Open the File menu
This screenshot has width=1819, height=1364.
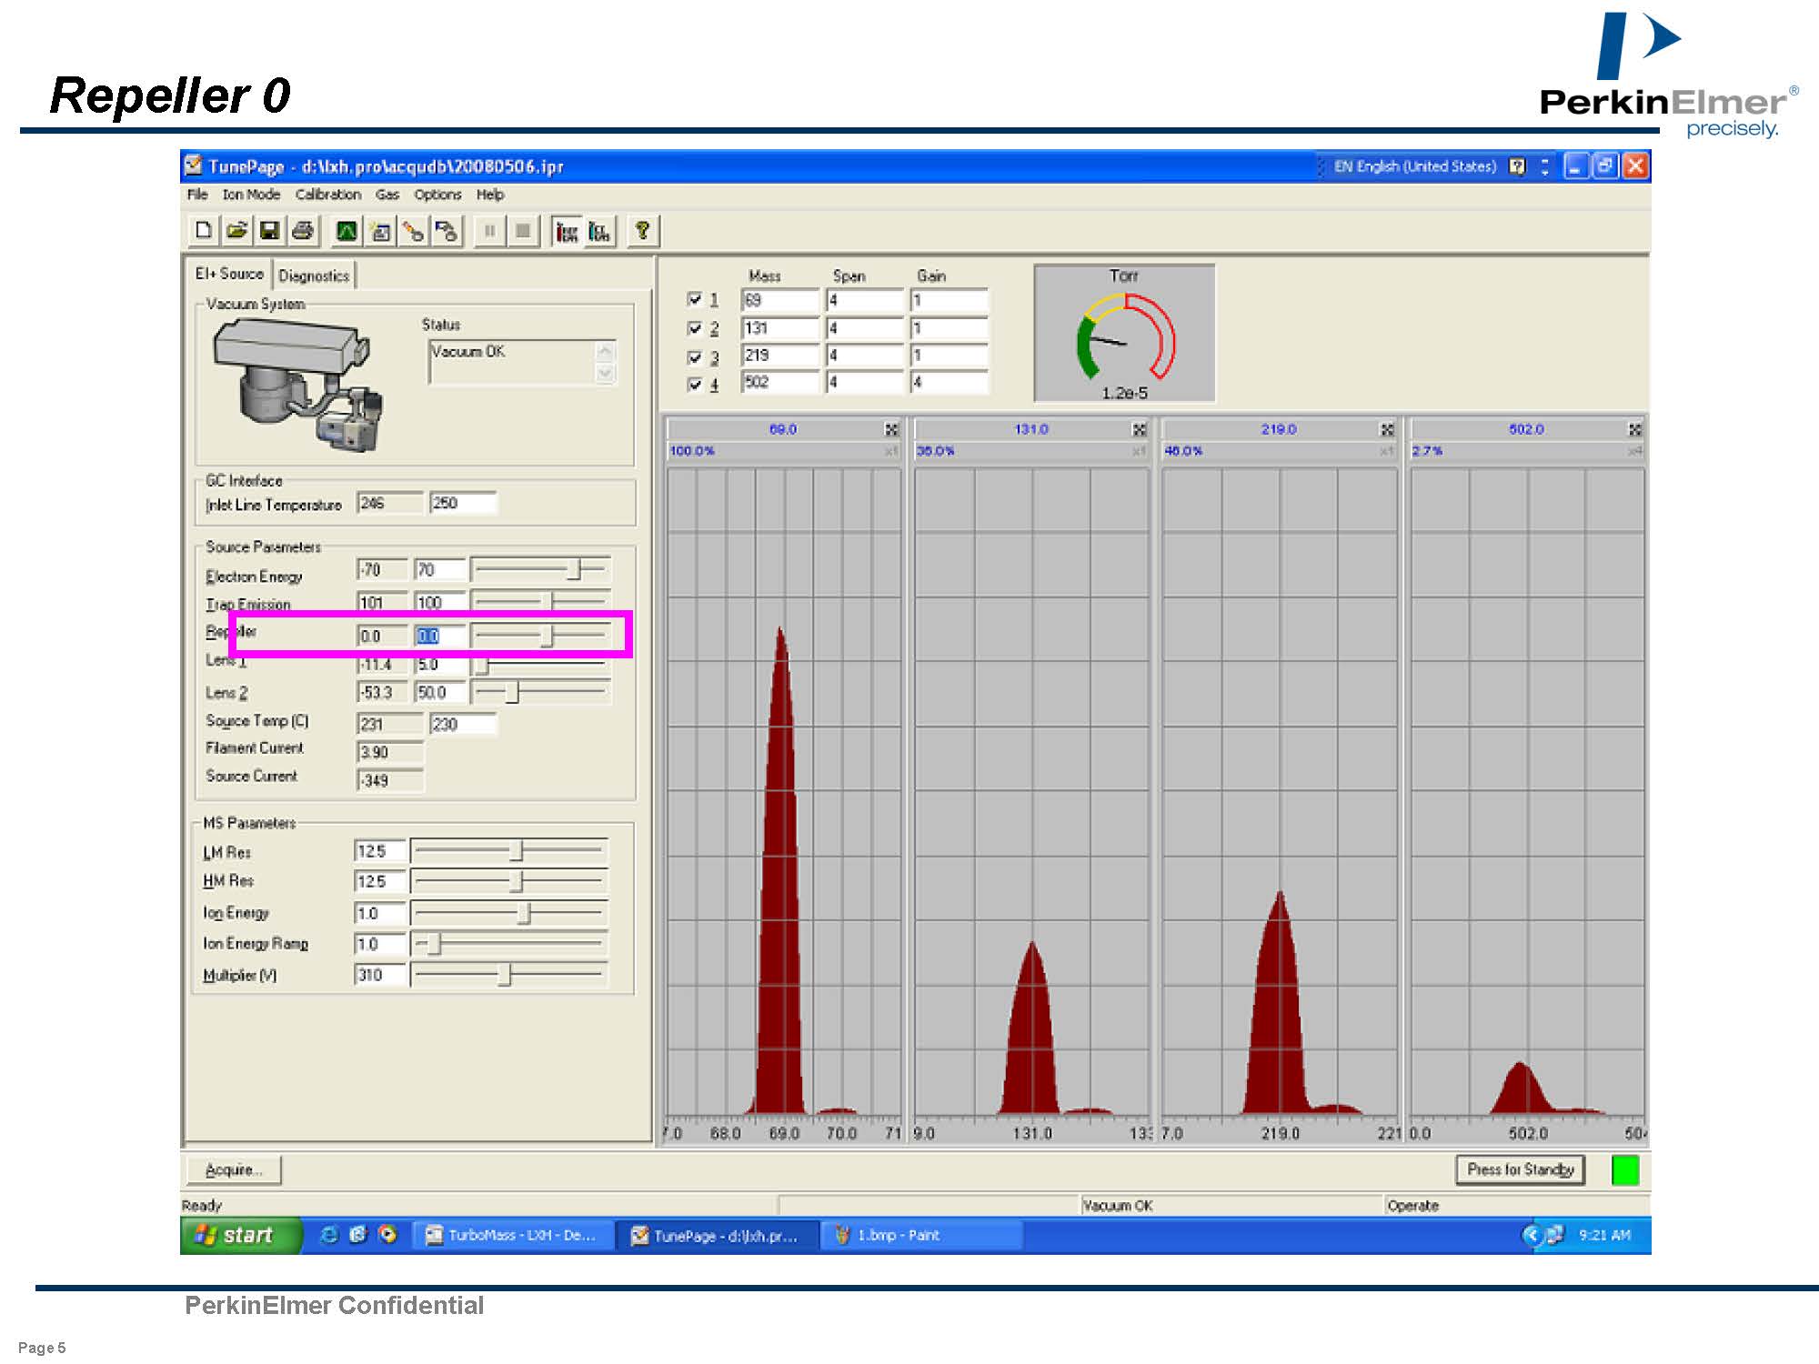click(x=197, y=195)
